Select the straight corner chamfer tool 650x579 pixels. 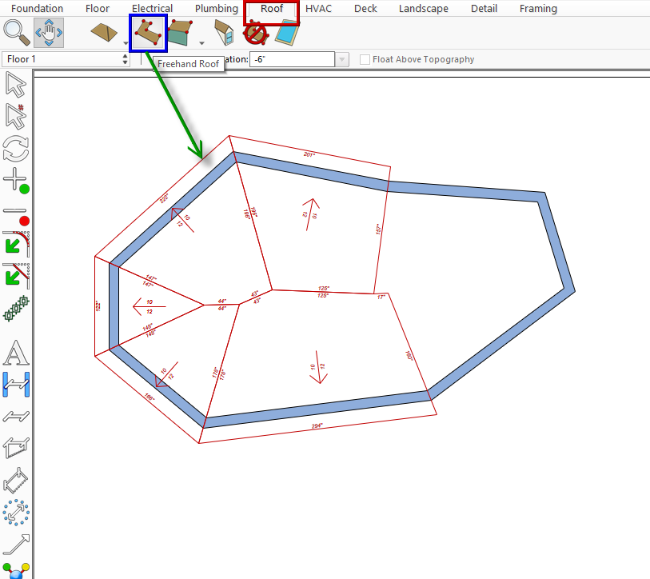click(x=16, y=275)
